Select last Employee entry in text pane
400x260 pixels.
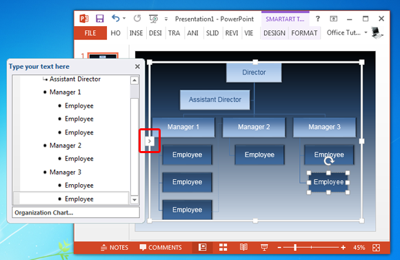79,199
